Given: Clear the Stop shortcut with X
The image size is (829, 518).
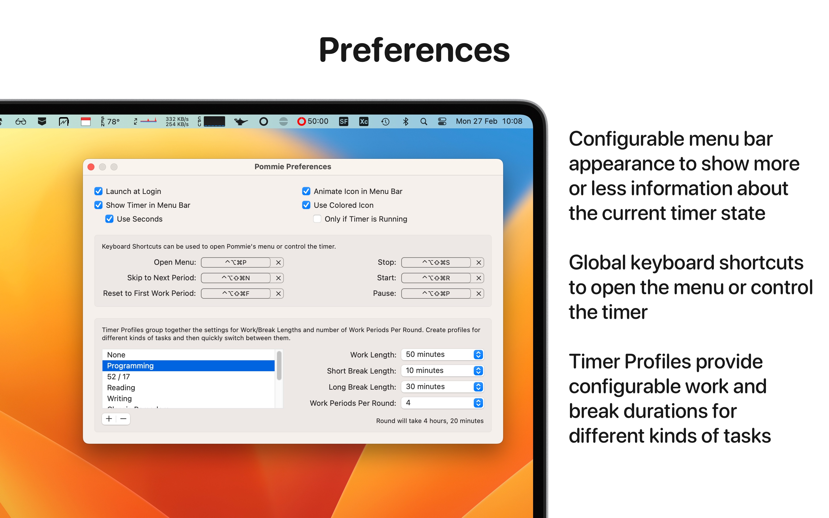Looking at the screenshot, I should (479, 262).
